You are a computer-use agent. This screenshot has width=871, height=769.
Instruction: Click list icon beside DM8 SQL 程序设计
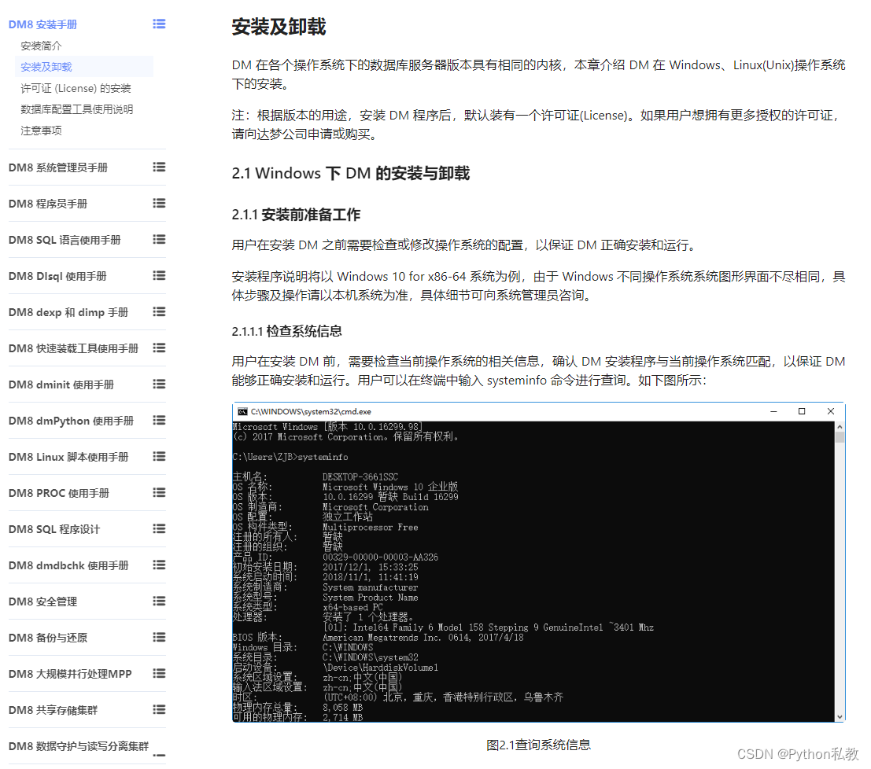(160, 528)
